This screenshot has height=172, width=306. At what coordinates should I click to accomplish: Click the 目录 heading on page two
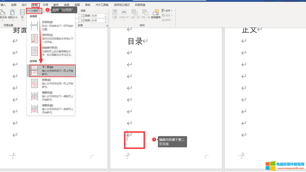tap(135, 42)
